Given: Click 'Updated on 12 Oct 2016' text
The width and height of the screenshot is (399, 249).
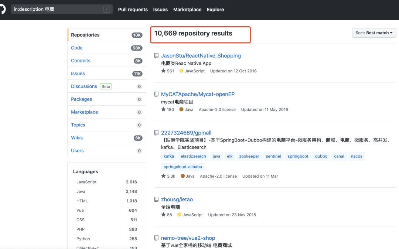Looking at the screenshot, I should point(233,71).
